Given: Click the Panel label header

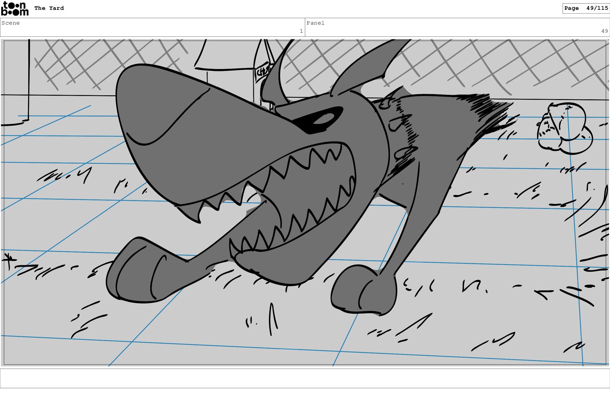Looking at the screenshot, I should [315, 23].
